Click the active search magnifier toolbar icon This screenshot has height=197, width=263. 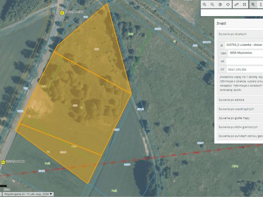(253, 4)
